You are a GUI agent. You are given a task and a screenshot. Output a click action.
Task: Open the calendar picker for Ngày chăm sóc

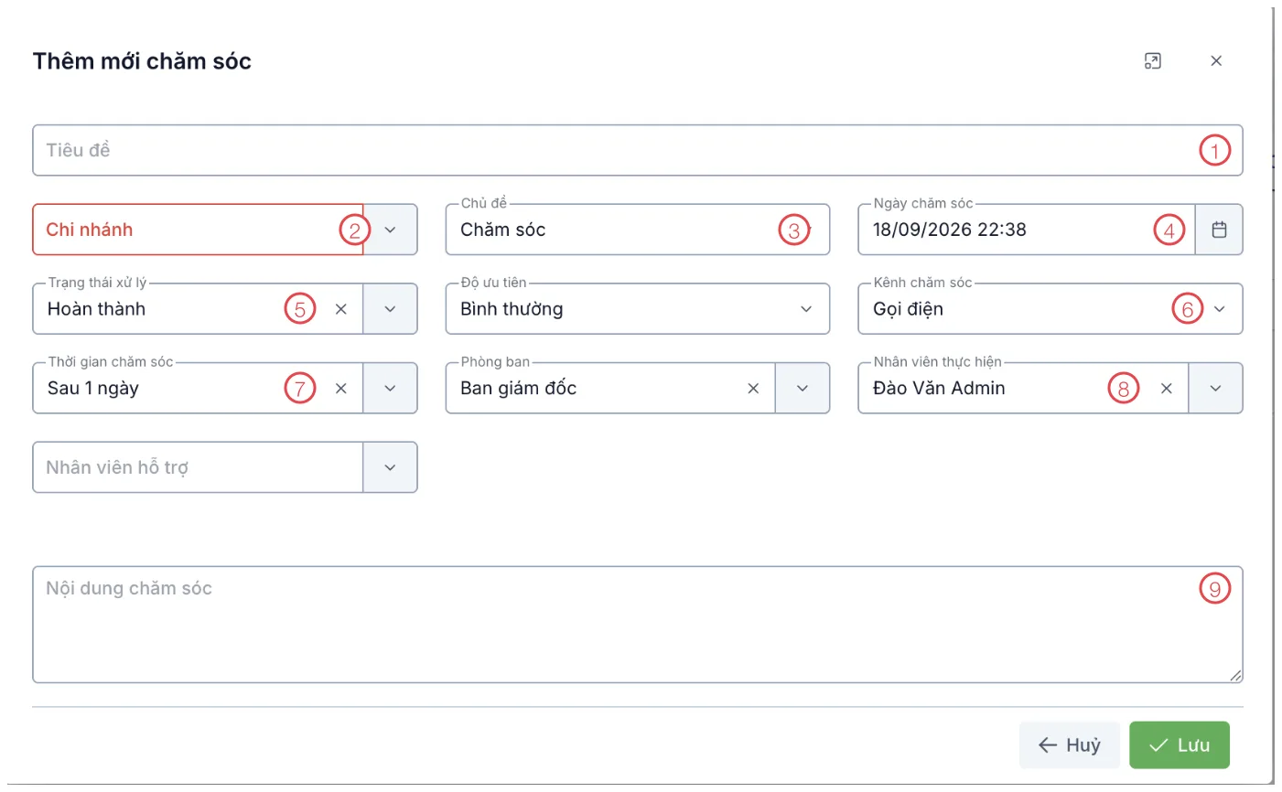tap(1219, 230)
